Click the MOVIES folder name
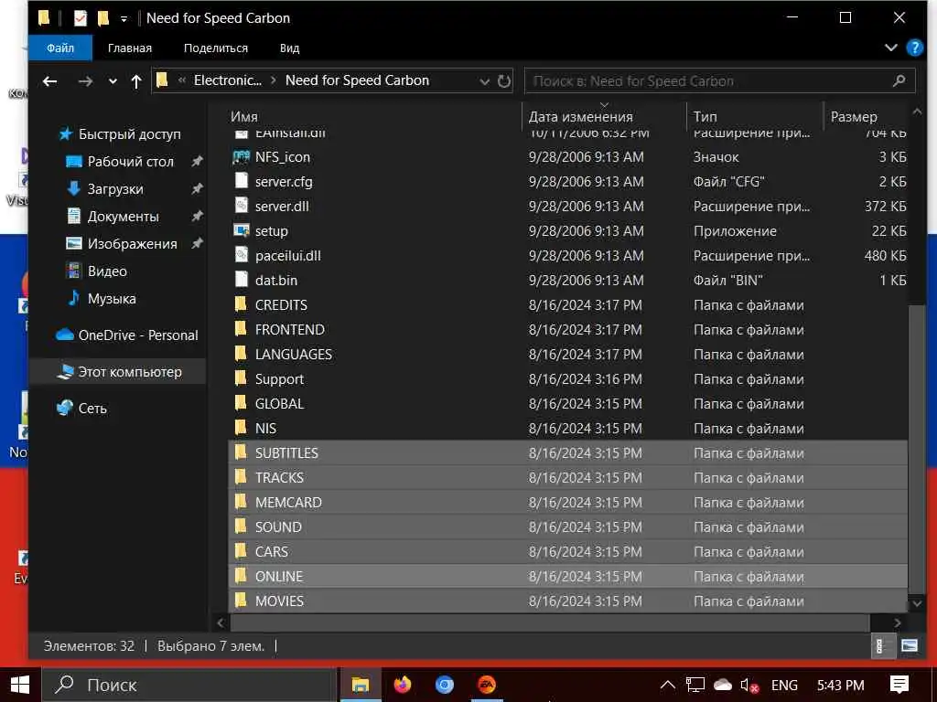The height and width of the screenshot is (702, 937). click(280, 601)
